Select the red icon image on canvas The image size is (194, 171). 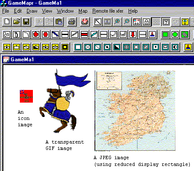click(26, 96)
